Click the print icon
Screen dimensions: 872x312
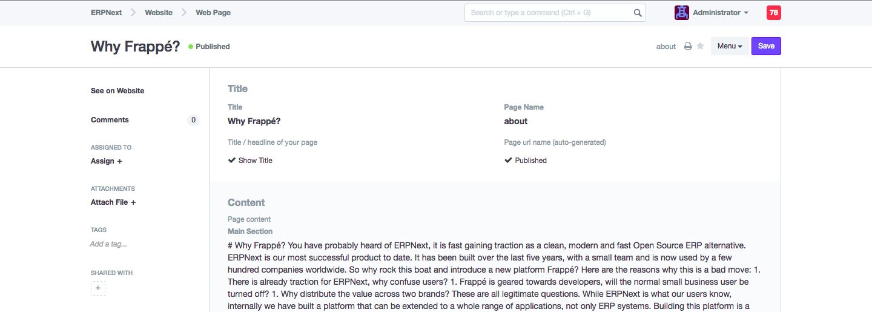[x=688, y=47]
